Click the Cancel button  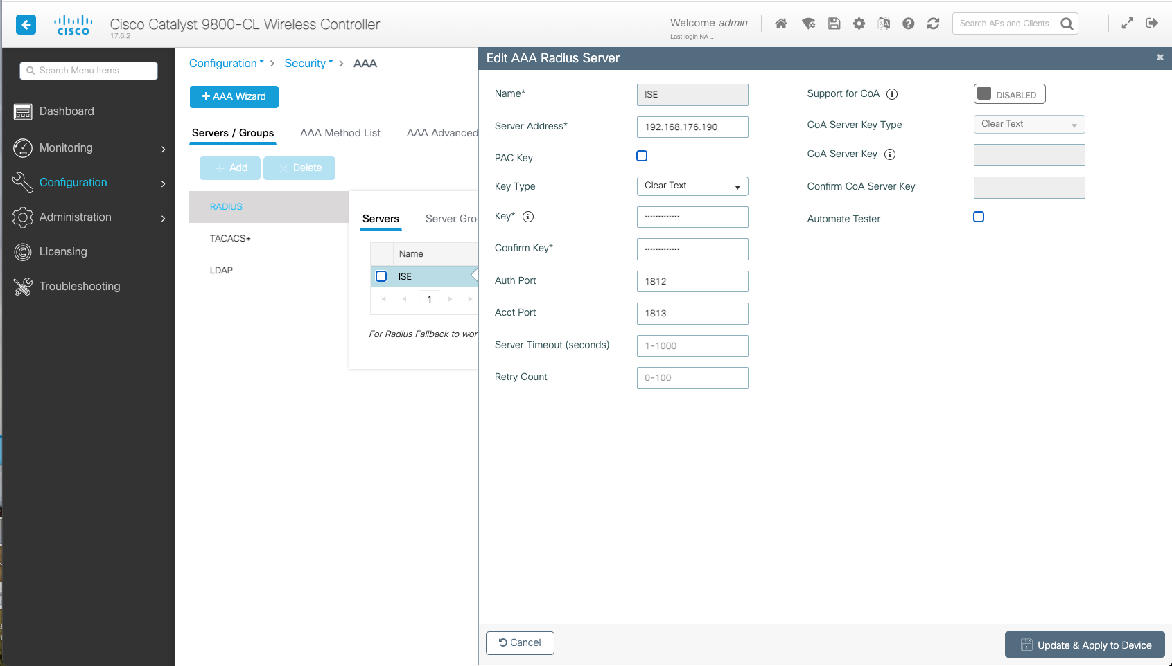[520, 643]
